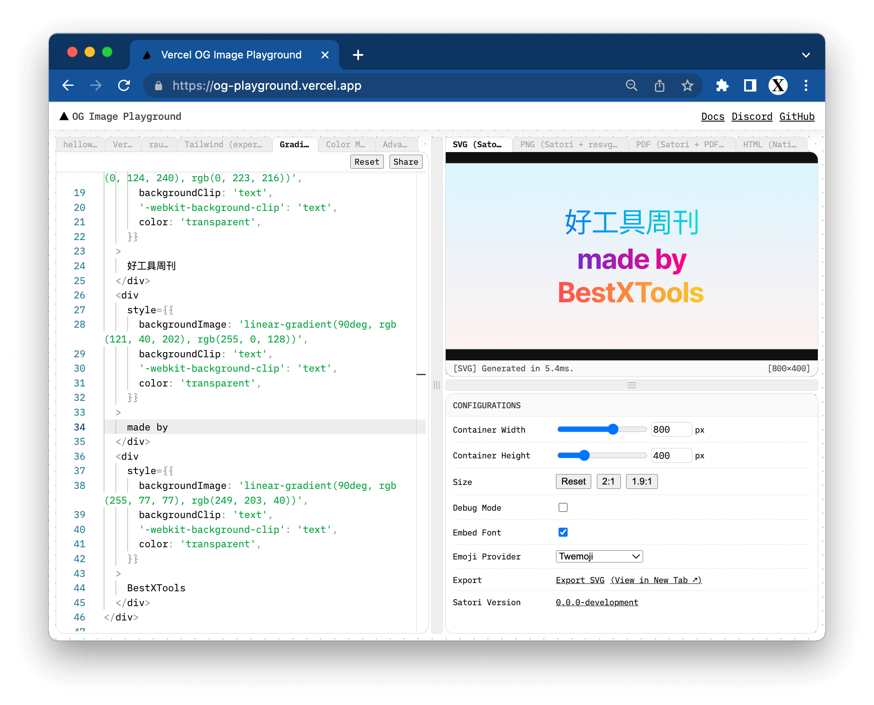
Task: Open the X profile avatar
Action: (778, 85)
